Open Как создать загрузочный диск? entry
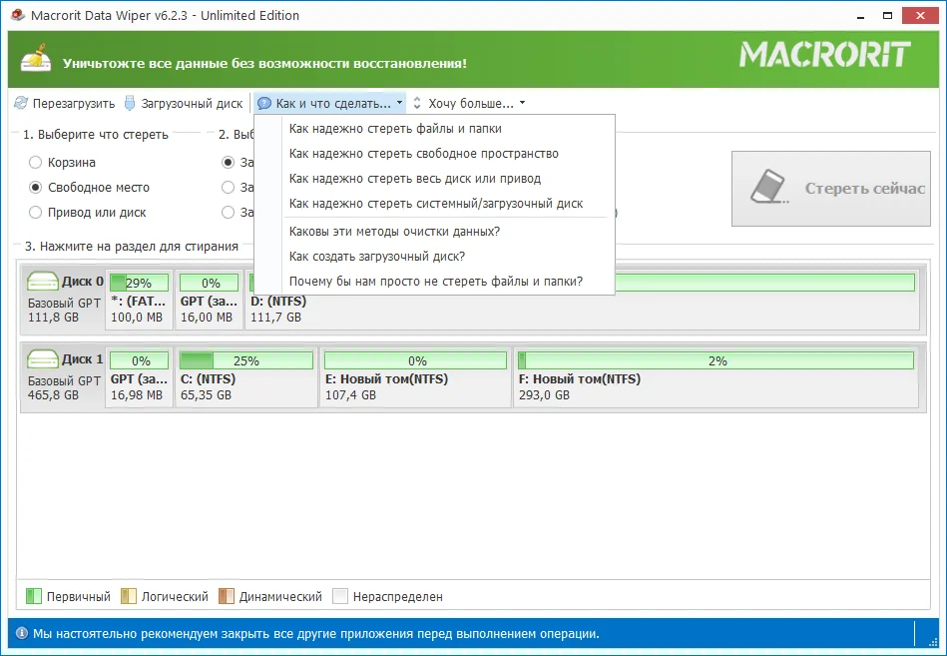Viewport: 947px width, 656px height. (377, 257)
